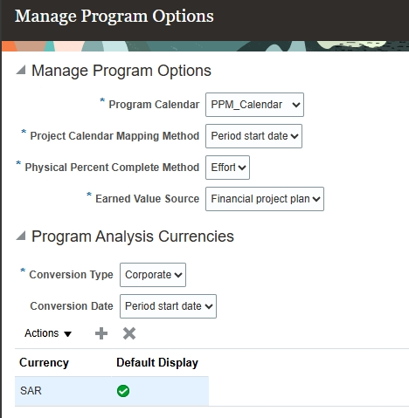This screenshot has height=418, width=409.
Task: Click the Default Display column header
Action: 157,363
